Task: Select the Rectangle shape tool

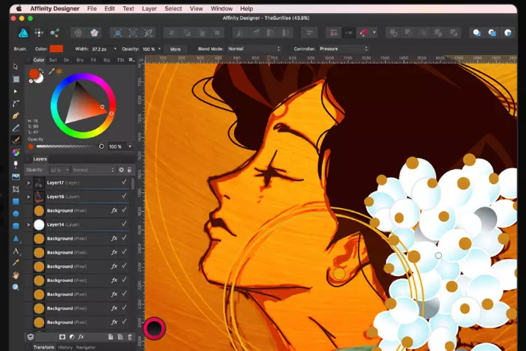Action: coord(16,202)
